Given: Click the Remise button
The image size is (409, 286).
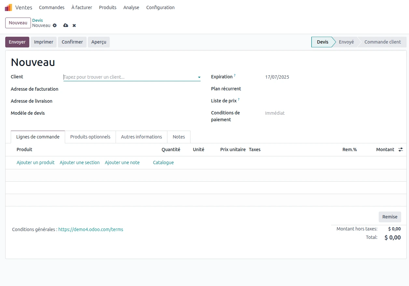Looking at the screenshot, I should click(x=390, y=217).
